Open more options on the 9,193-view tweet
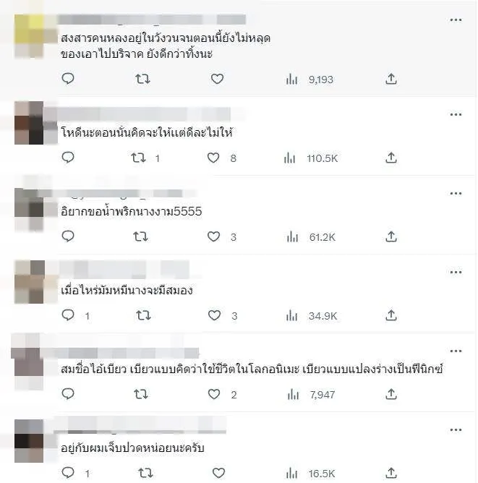 click(x=456, y=20)
